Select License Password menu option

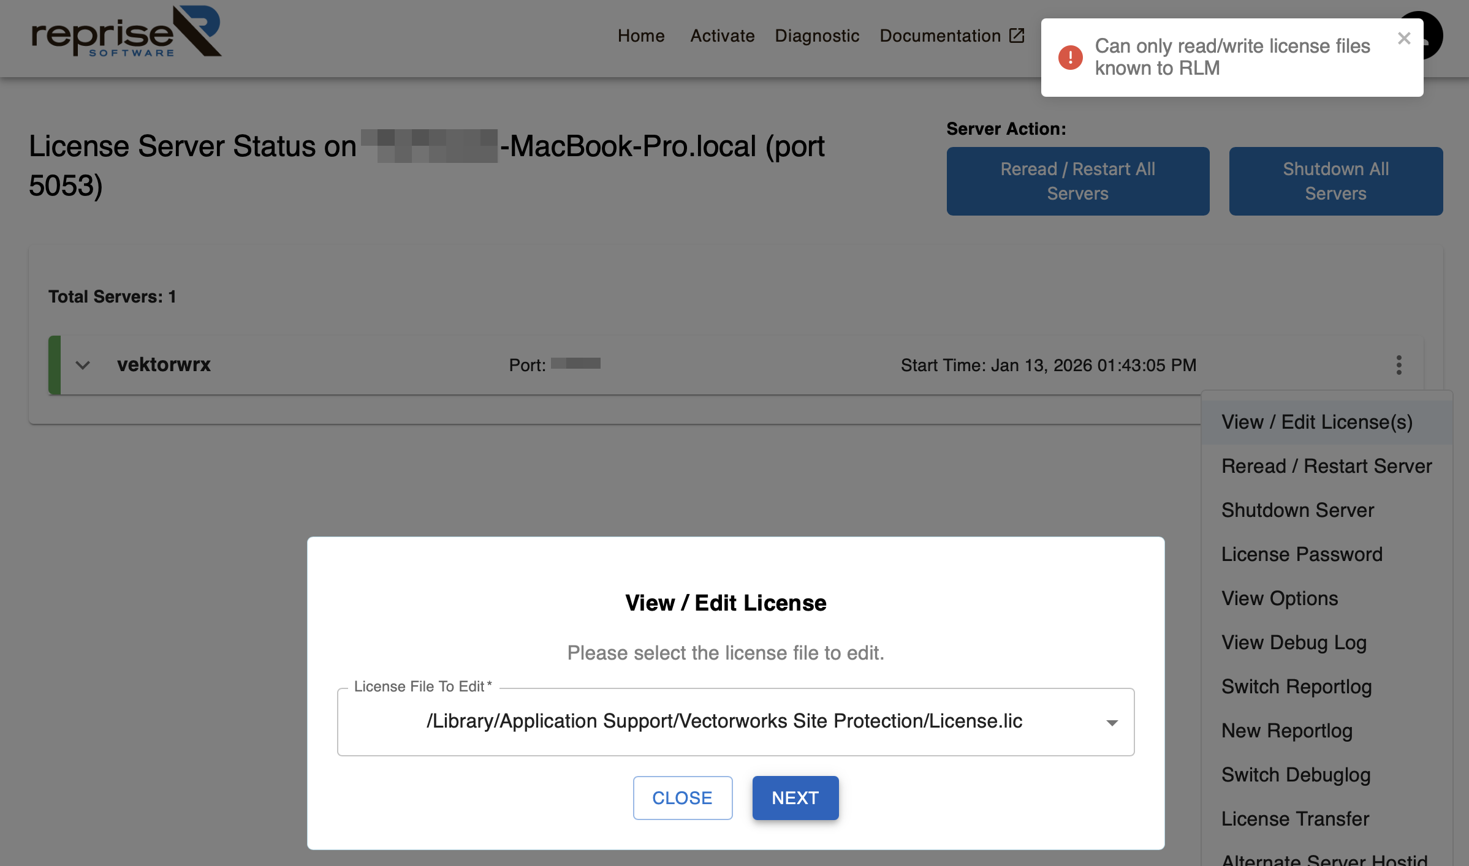point(1302,554)
